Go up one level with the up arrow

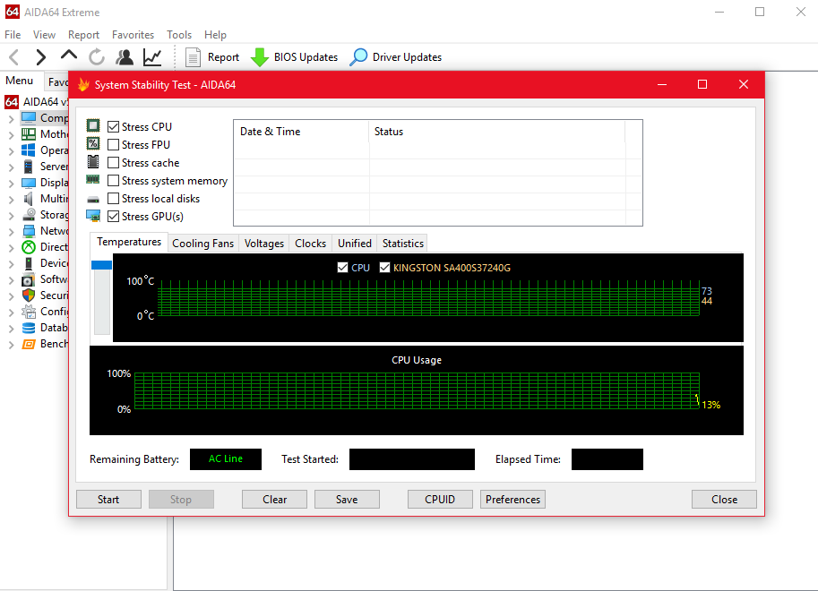point(69,55)
